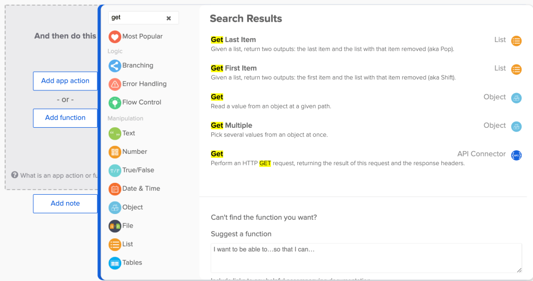Click the Error Handling warning icon

(115, 84)
